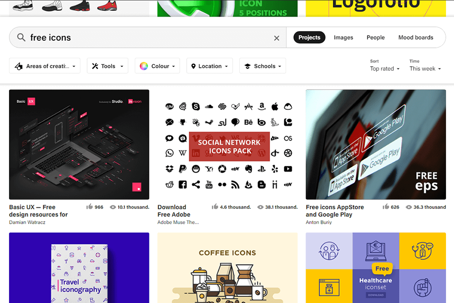Open the Travel iconography project thumbnail
Screen dimensions: 454x303
79,267
